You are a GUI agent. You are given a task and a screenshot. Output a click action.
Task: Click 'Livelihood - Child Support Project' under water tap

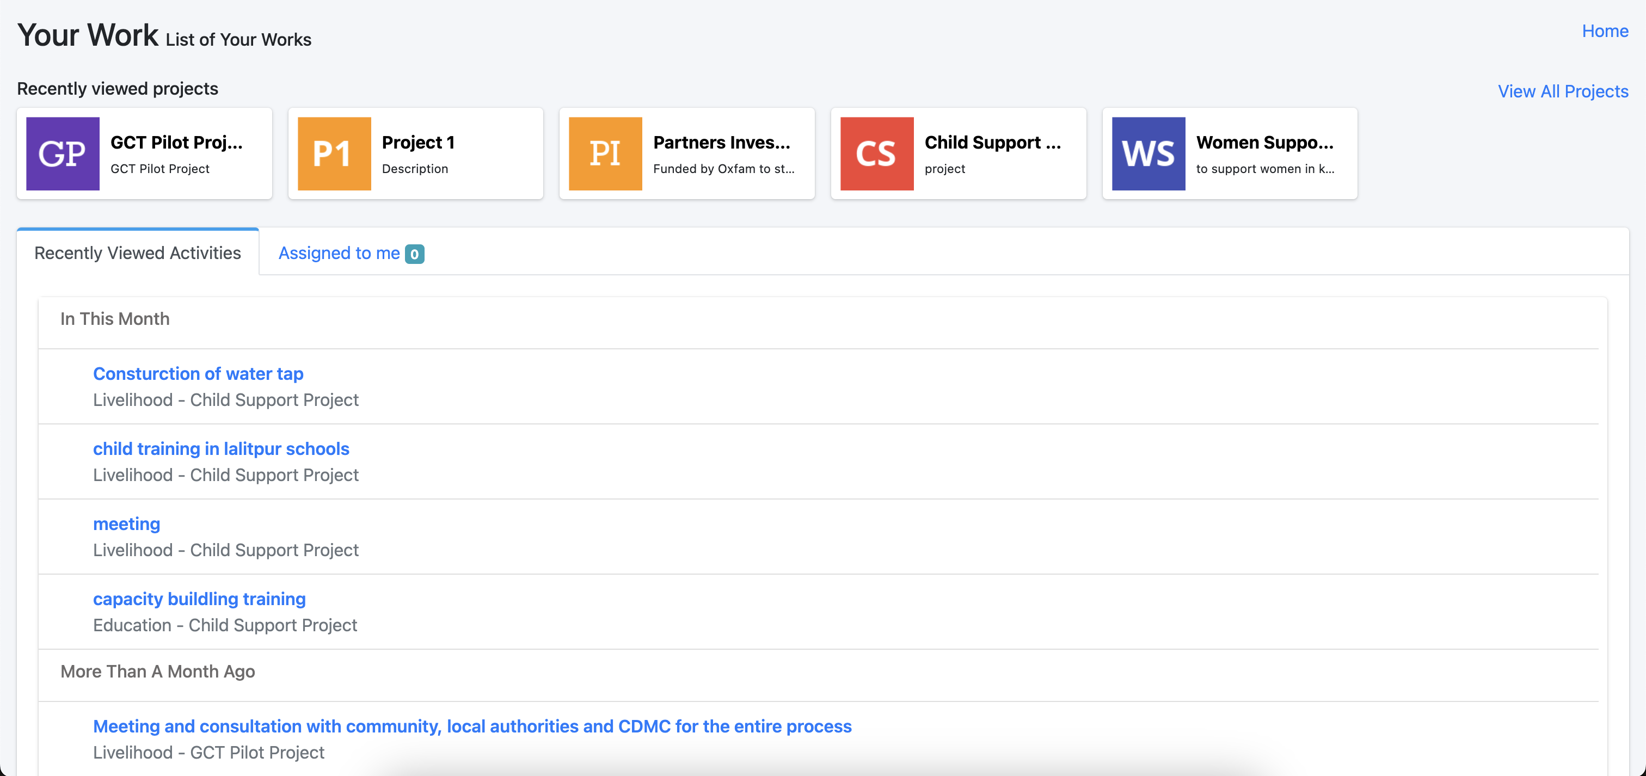pos(225,400)
